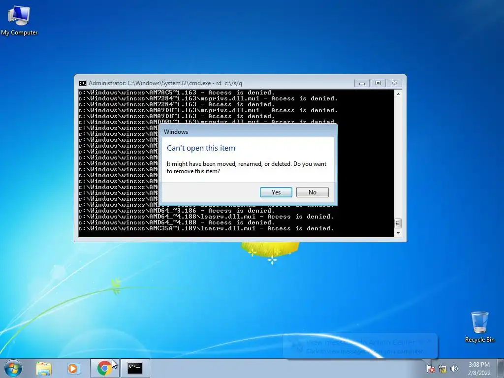Click the AMD64_~3.186 access denied line
504x378 pixels.
tap(177, 211)
